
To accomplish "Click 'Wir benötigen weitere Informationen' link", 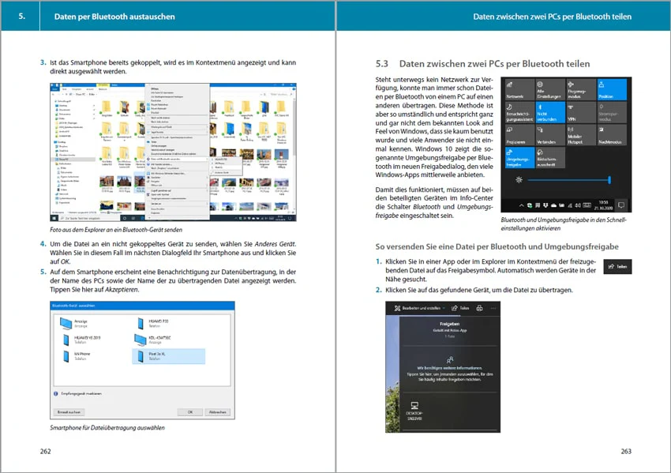I will (x=450, y=368).
